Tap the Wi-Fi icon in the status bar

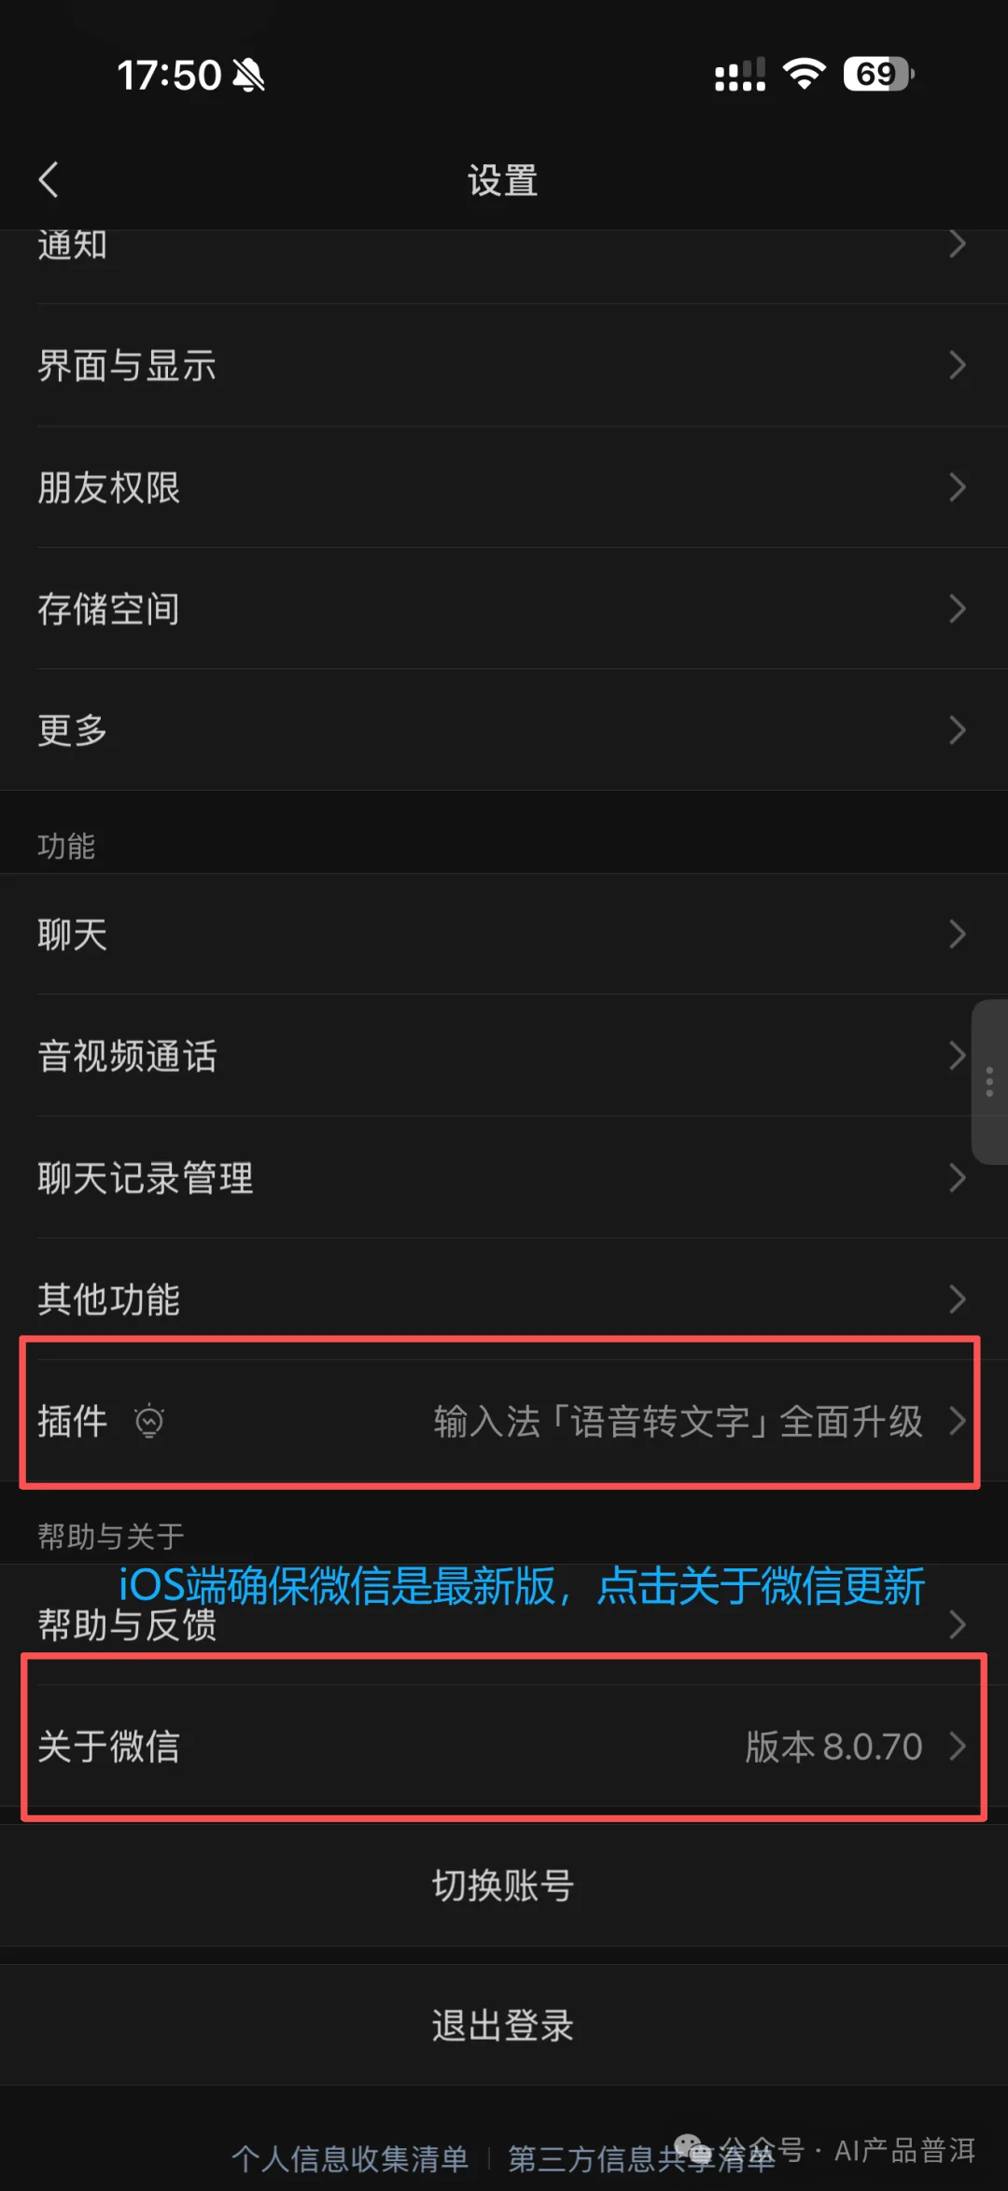click(805, 73)
